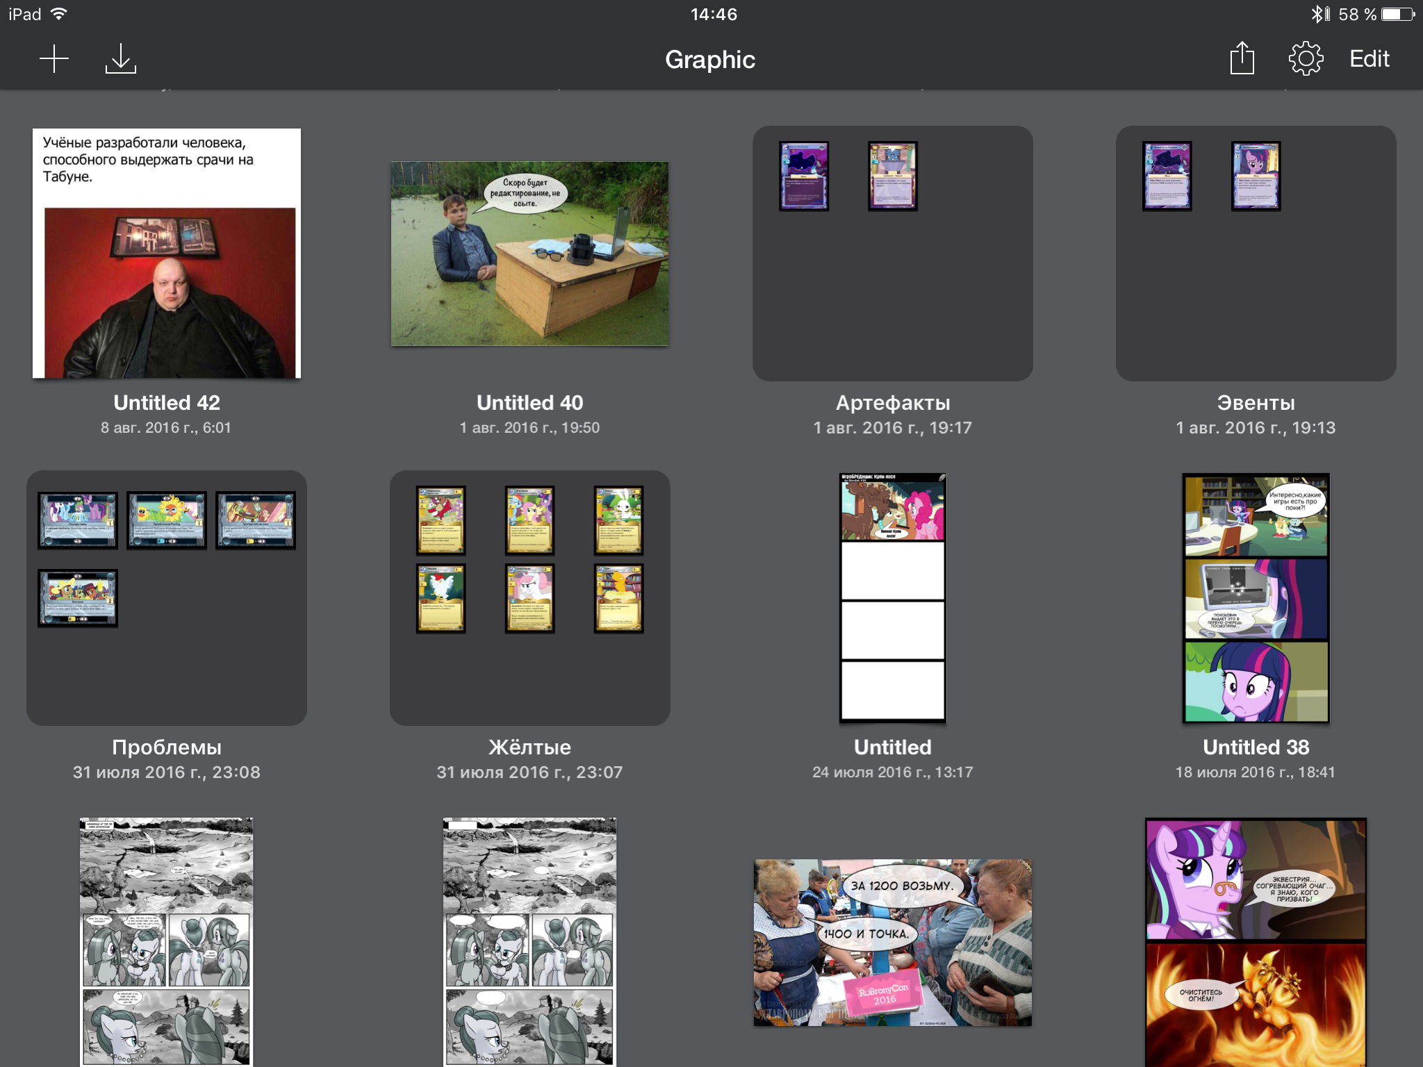Tap the date 31 июля 2016 г., 23:07
Screen dimensions: 1423x1067
click(x=530, y=772)
